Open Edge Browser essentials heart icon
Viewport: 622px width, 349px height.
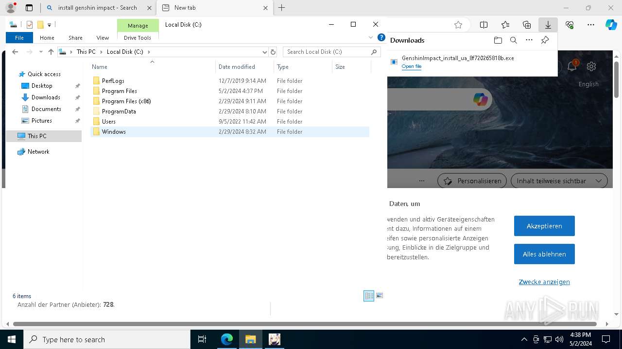570,25
